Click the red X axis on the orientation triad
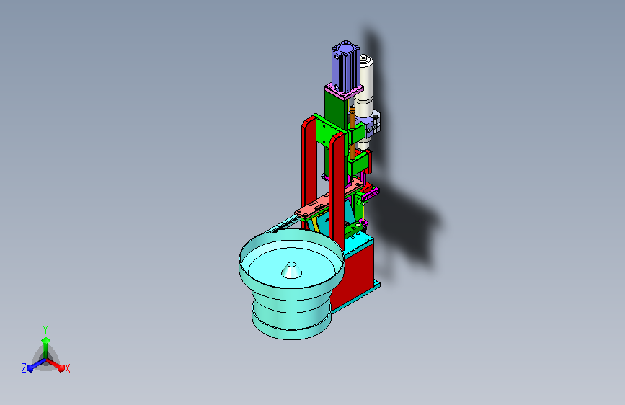 [x=56, y=365]
